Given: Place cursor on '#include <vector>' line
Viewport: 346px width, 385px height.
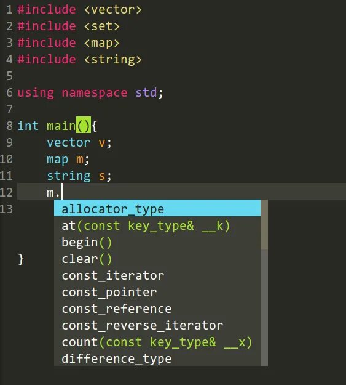Looking at the screenshot, I should [x=80, y=10].
